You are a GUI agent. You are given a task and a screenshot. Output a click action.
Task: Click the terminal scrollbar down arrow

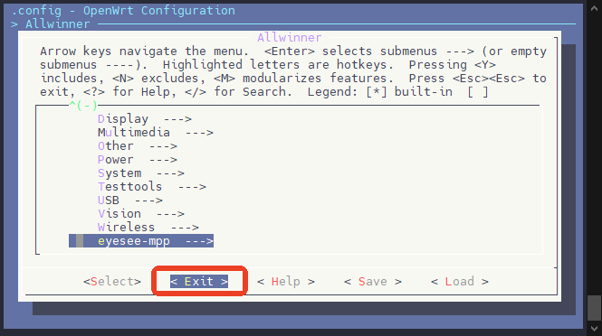pos(595,329)
